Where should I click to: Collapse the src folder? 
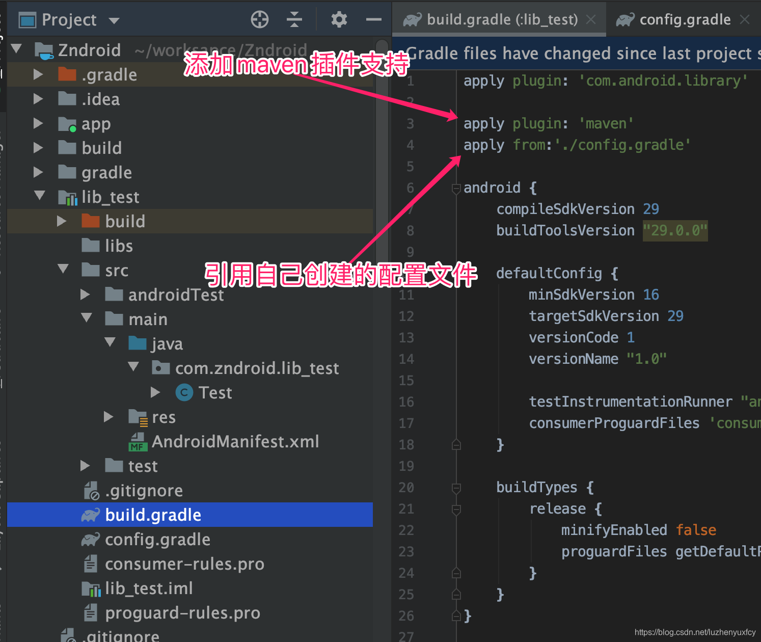(63, 269)
